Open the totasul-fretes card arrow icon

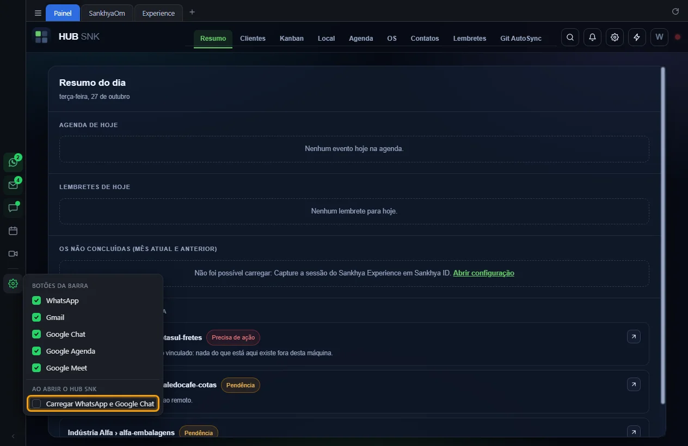pyautogui.click(x=634, y=337)
